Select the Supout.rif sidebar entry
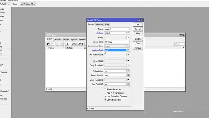This screenshot has width=209, height=118. pos(5,91)
